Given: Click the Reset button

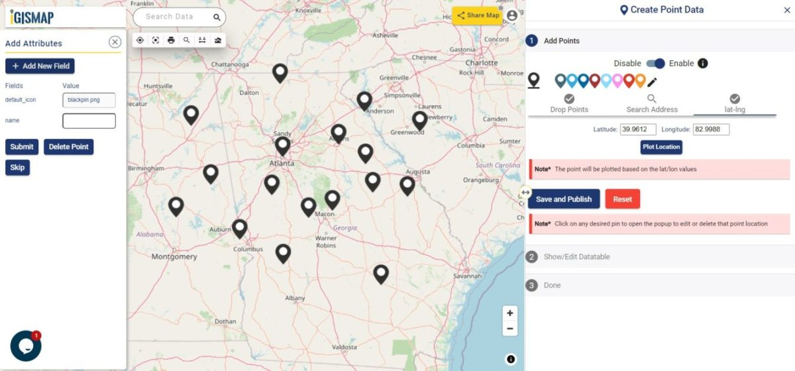Looking at the screenshot, I should pos(622,199).
